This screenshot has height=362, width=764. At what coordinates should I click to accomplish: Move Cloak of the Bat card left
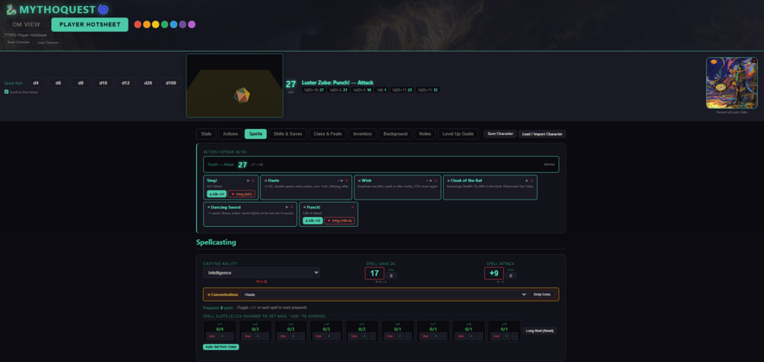449,181
